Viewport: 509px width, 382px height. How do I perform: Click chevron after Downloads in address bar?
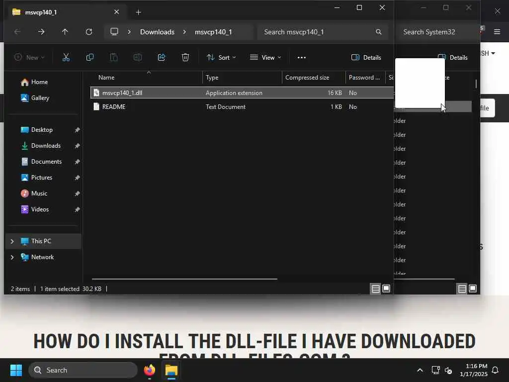(184, 32)
